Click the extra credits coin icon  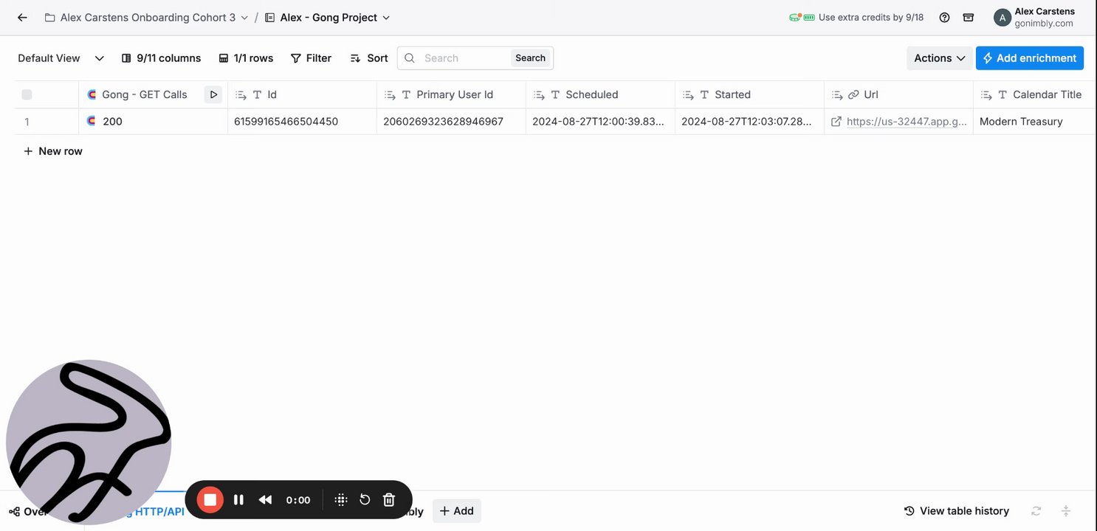tap(796, 17)
